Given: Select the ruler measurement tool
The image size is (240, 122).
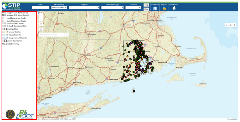Looking at the screenshot, I should (227, 25).
